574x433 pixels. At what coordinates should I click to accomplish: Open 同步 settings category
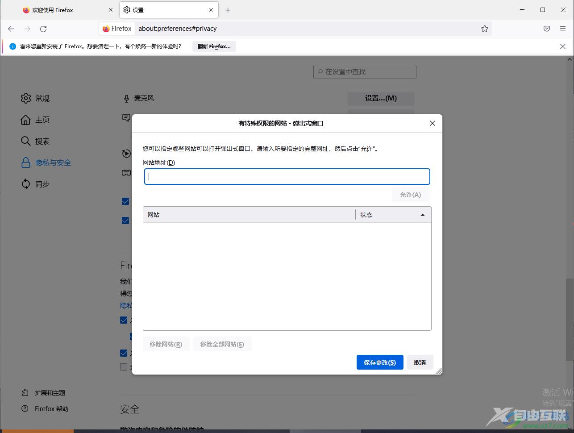[x=35, y=184]
